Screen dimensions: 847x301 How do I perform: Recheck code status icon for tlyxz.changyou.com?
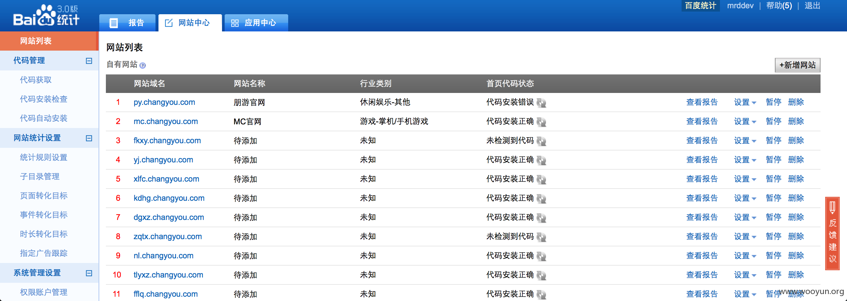coord(541,276)
